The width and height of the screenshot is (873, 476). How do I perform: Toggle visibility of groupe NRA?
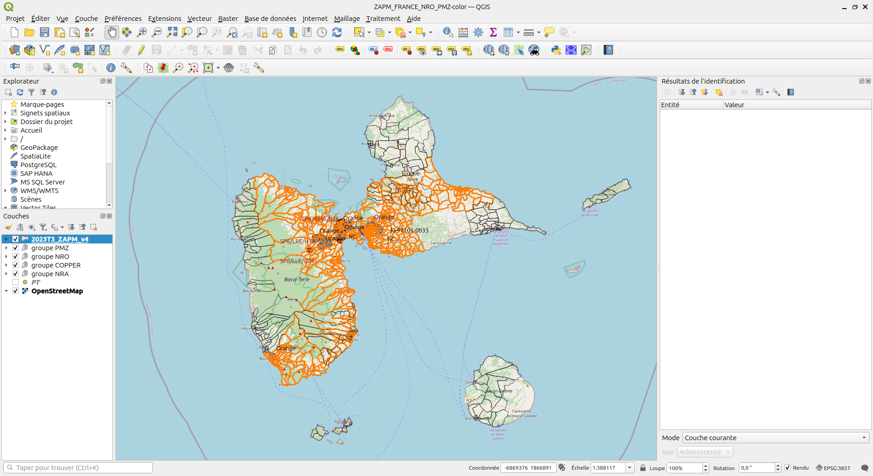(x=15, y=273)
